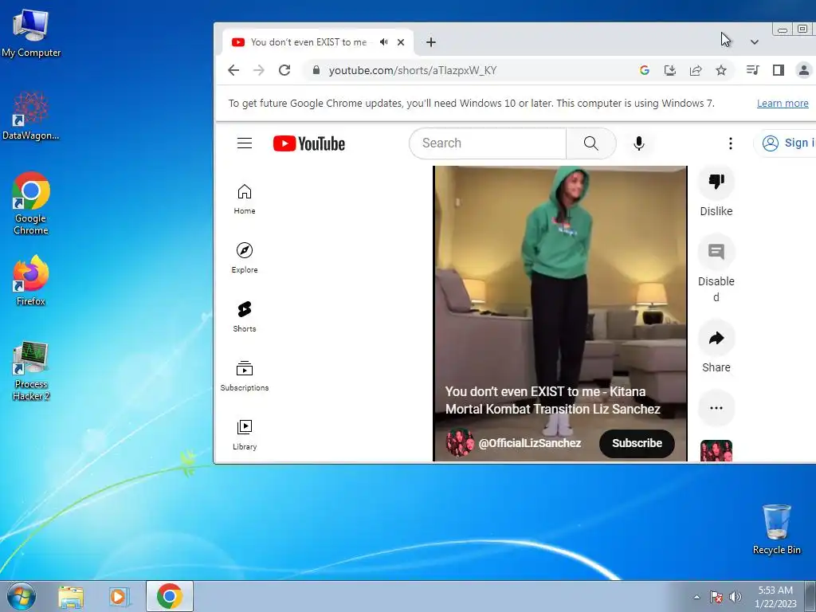
Task: Click the Chrome address bar URL
Action: pyautogui.click(x=412, y=70)
